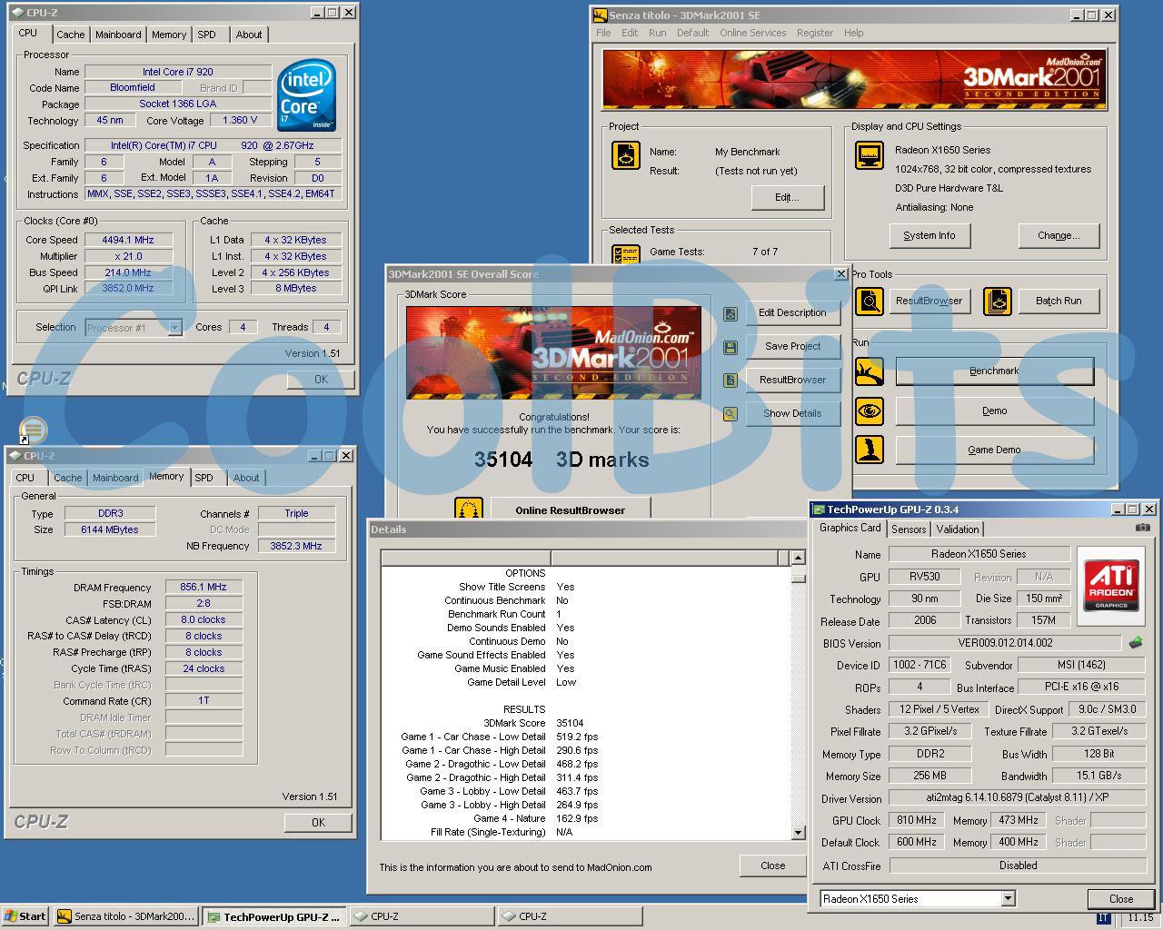Click the GPU Clock 810 MHz field
Viewport: 1163px width, 930px height.
point(917,820)
